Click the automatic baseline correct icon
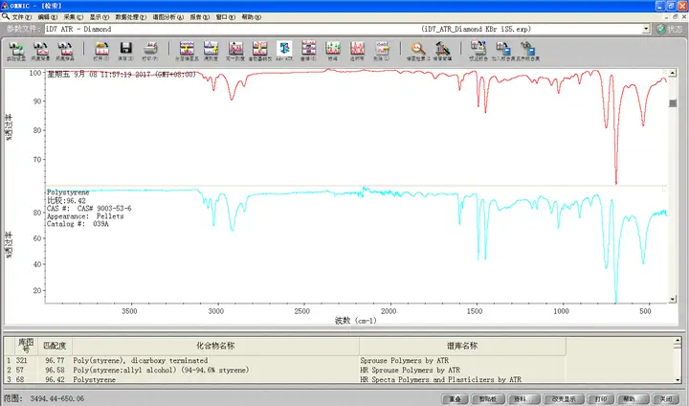Image resolution: width=689 pixels, height=406 pixels. pyautogui.click(x=259, y=51)
